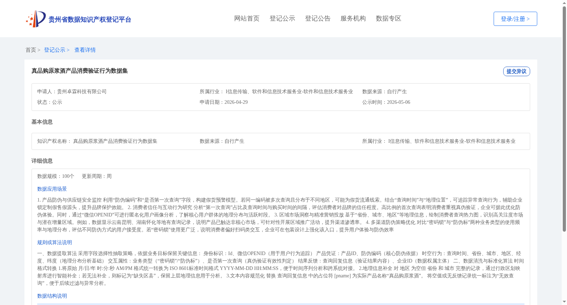Click 状态：公示 text

(50, 102)
